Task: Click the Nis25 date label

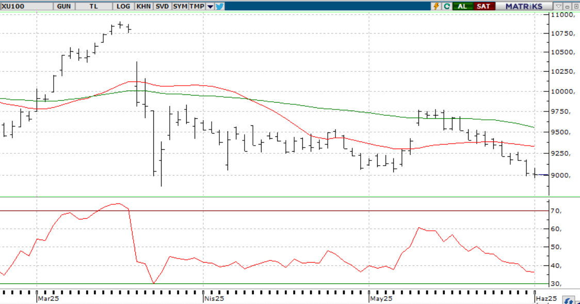Action: 214,298
